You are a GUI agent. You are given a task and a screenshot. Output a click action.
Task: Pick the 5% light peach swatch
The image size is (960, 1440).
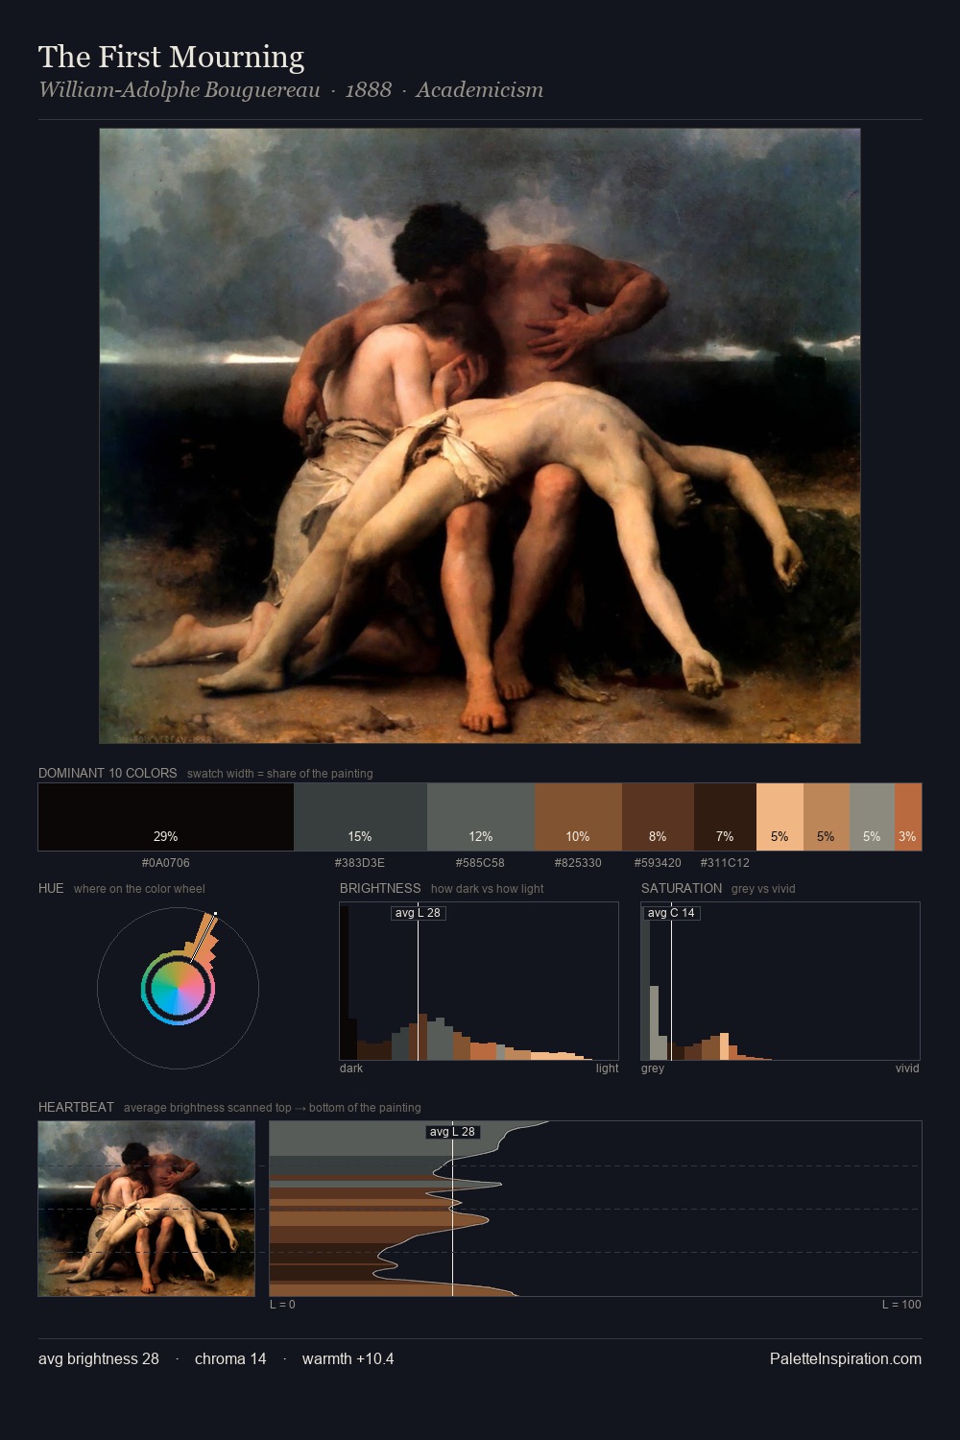[x=780, y=817]
